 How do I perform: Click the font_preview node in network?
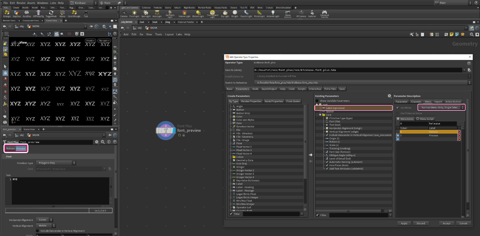coord(166,130)
